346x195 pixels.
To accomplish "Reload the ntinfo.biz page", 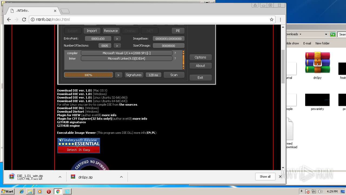I will coord(24,19).
